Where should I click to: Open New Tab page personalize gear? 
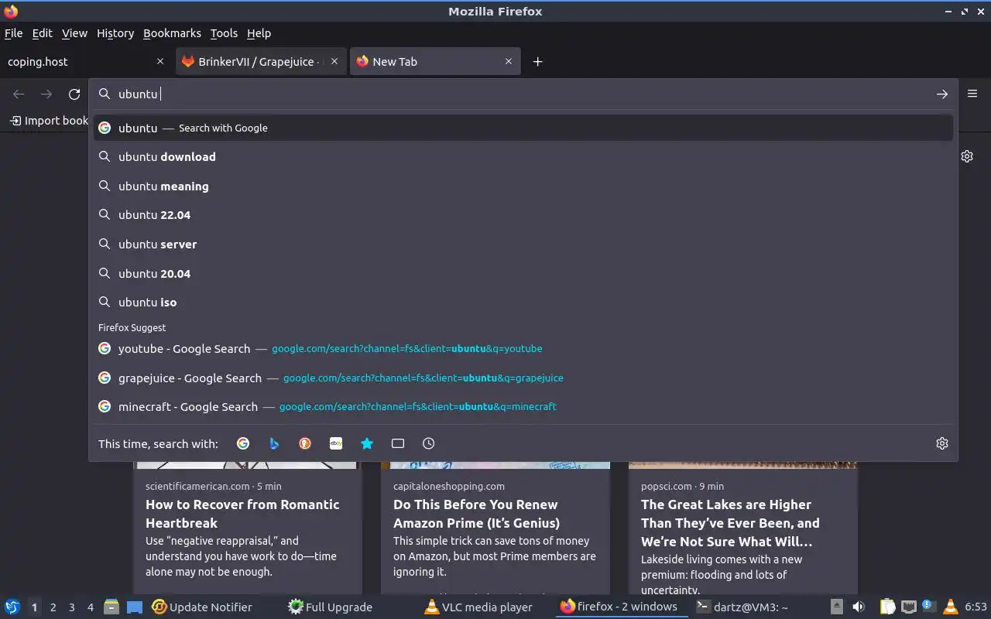[x=967, y=156]
